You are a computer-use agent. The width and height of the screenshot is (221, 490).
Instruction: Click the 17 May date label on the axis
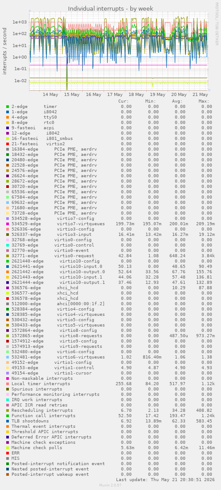(x=115, y=94)
